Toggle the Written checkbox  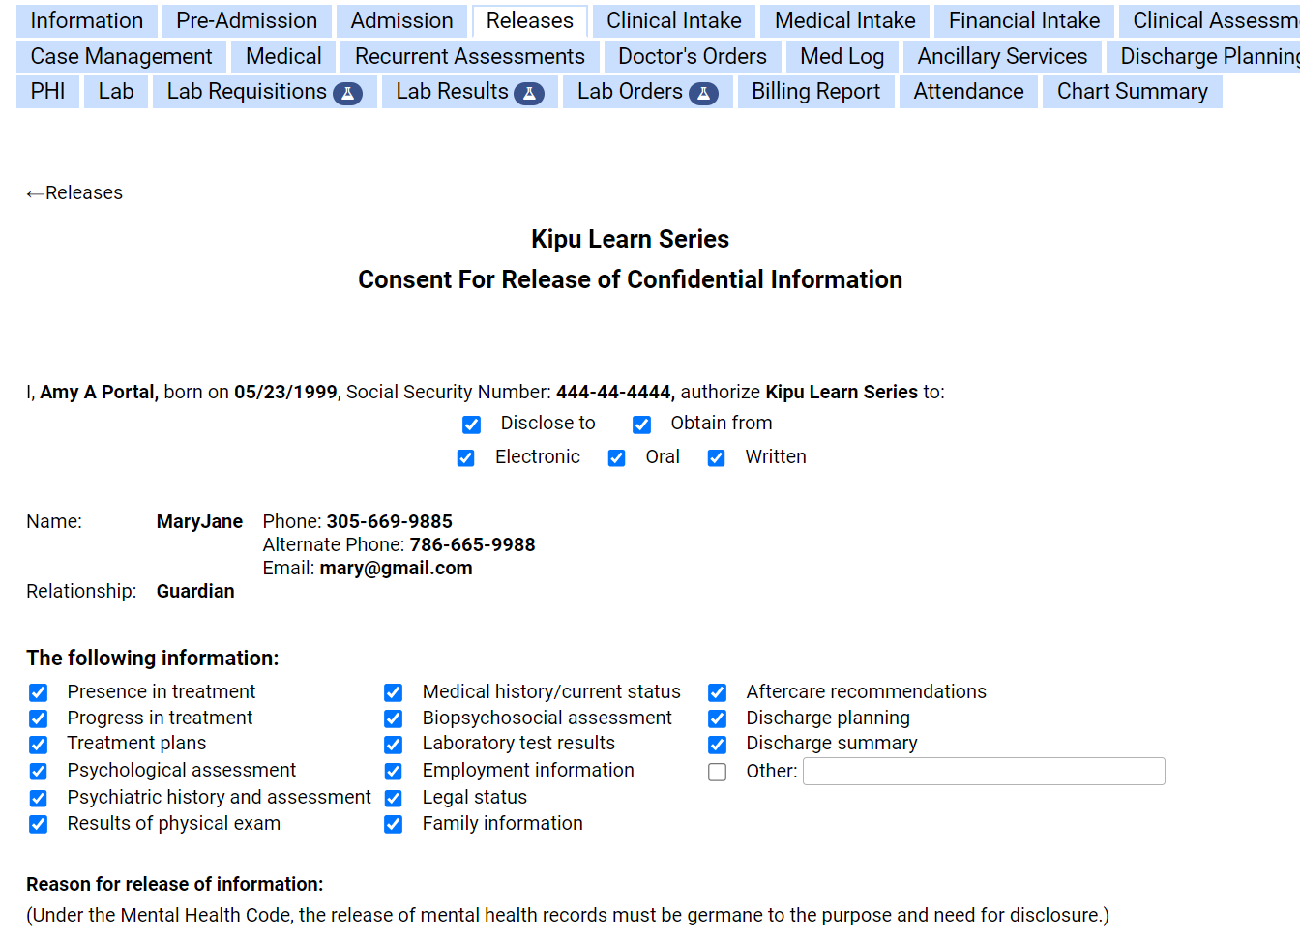(716, 458)
